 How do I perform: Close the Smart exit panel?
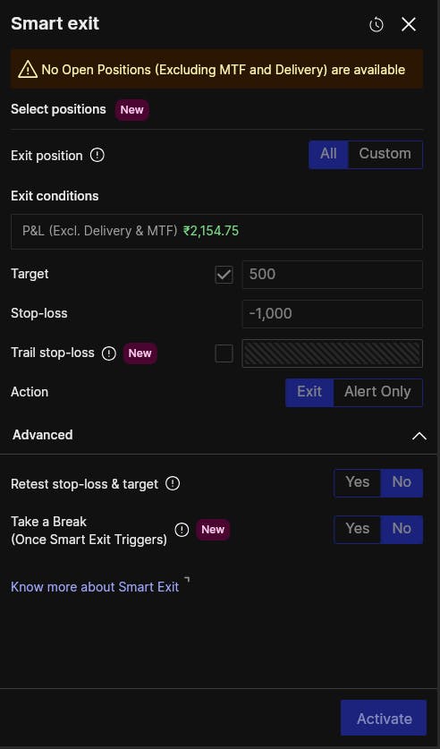(x=409, y=24)
